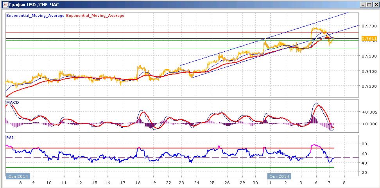
Task: Maximize the USD/CHF chart window
Action: [x=368, y=5]
